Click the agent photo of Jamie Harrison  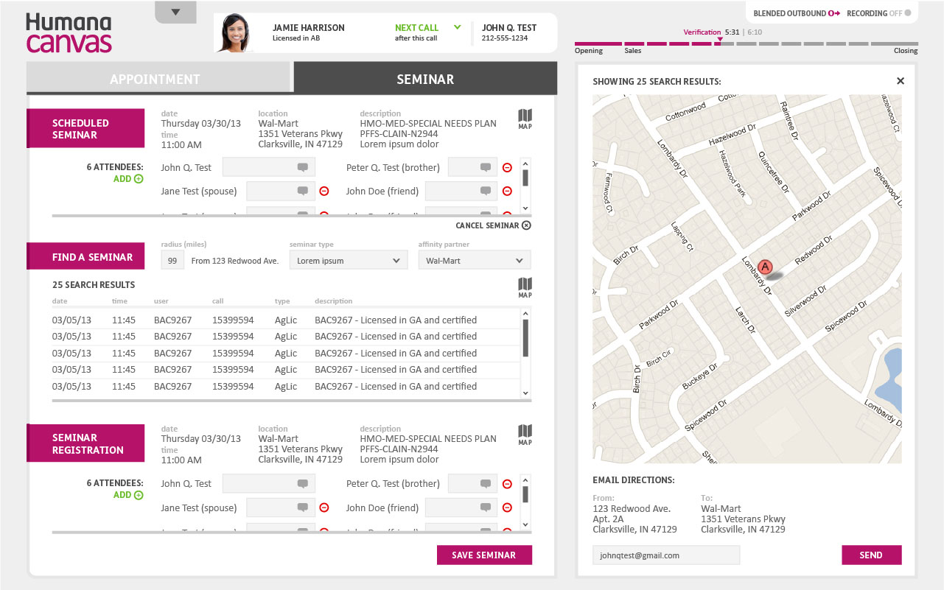pos(233,33)
